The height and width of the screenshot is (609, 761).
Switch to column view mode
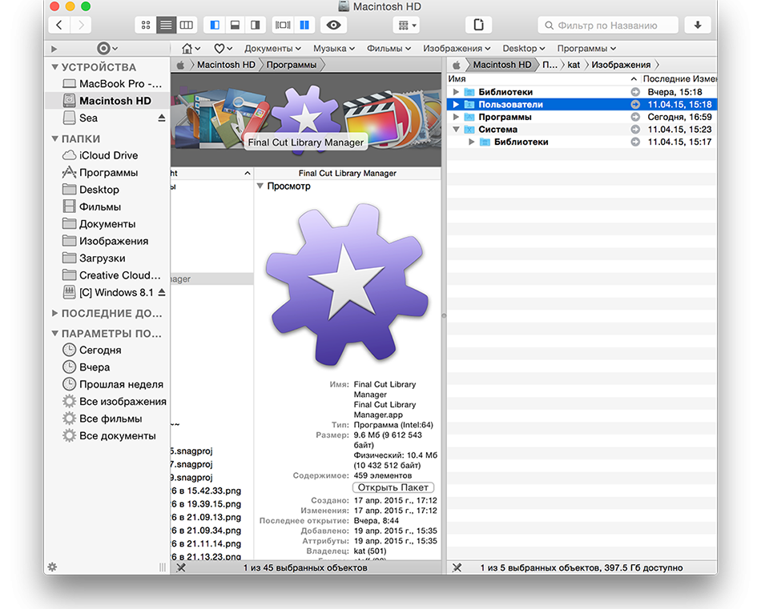187,26
